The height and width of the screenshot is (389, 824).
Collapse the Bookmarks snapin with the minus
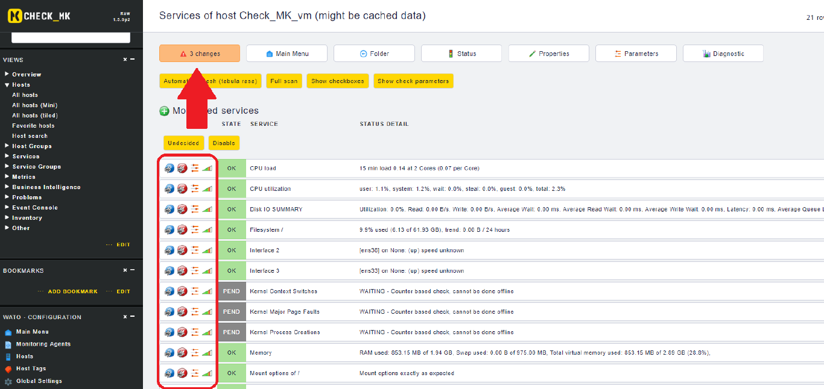(x=132, y=270)
